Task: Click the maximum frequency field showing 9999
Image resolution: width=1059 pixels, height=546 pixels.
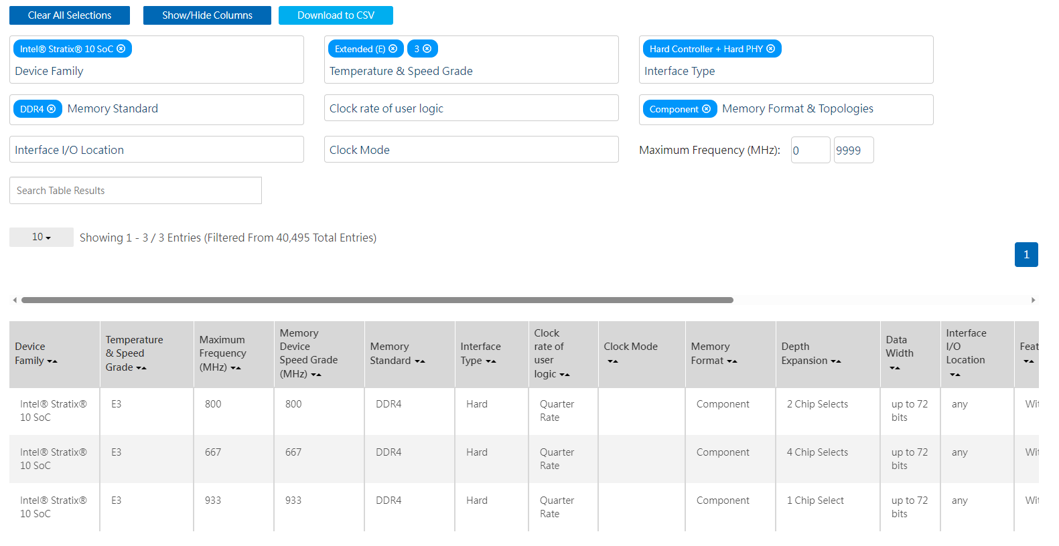Action: (853, 151)
